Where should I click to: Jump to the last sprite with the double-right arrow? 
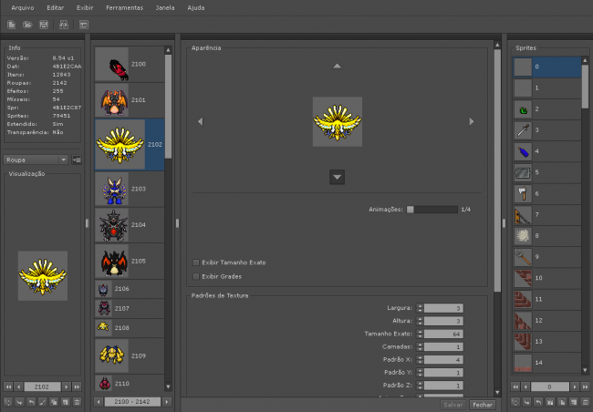(x=586, y=386)
